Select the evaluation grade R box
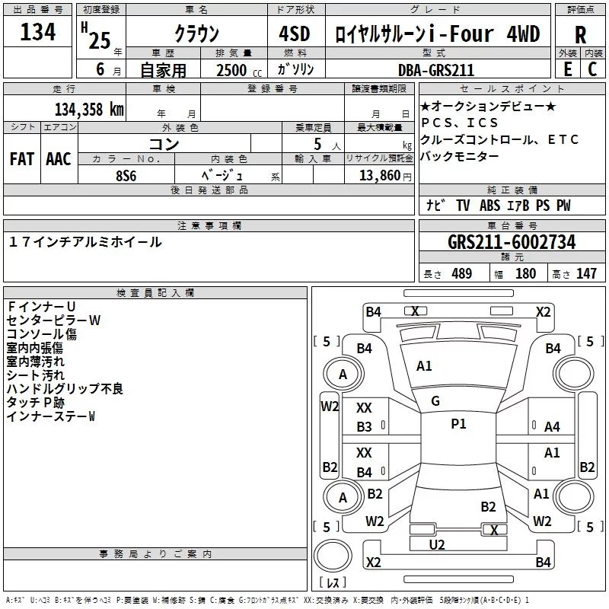609x609 pixels. pos(581,34)
